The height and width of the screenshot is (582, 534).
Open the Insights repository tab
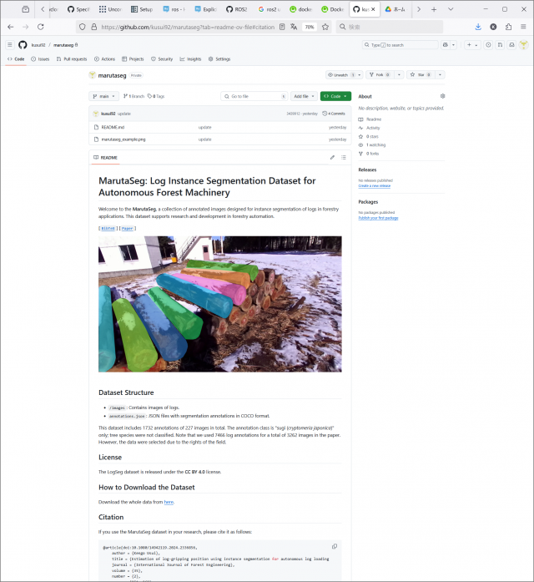coord(191,59)
